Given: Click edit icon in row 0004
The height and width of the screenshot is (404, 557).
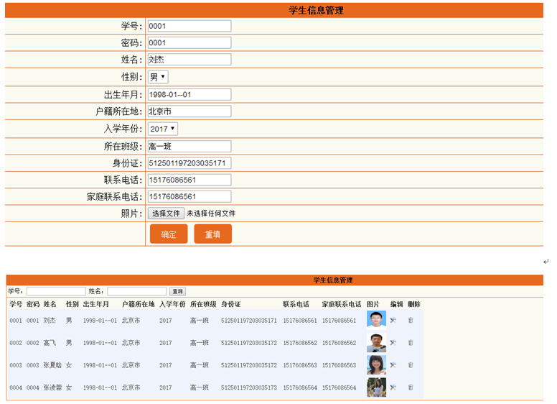Looking at the screenshot, I should pos(393,387).
